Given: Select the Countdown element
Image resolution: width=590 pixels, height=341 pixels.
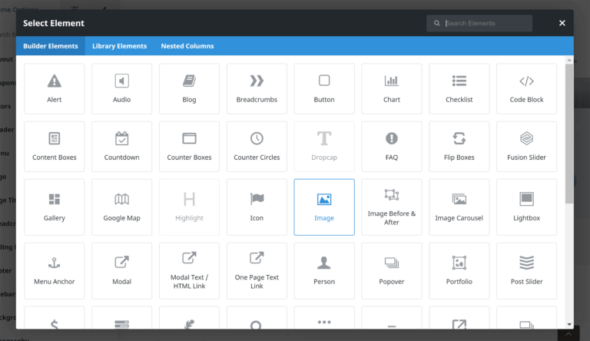Looking at the screenshot, I should coord(121,147).
